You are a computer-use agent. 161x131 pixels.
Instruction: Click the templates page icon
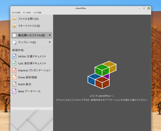(x=14, y=42)
